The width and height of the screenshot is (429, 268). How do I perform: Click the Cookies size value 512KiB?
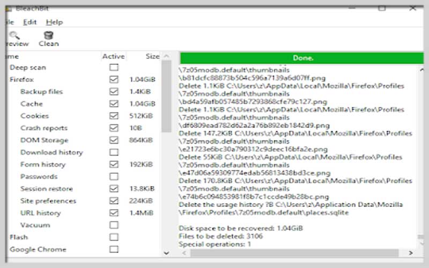141,116
